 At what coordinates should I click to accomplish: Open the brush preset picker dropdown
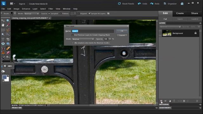15,13
